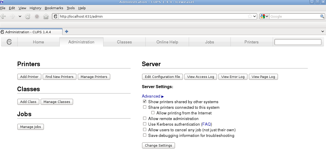Image resolution: width=326 pixels, height=154 pixels.
Task: Open a new tab with plus icon
Action: pos(67,32)
